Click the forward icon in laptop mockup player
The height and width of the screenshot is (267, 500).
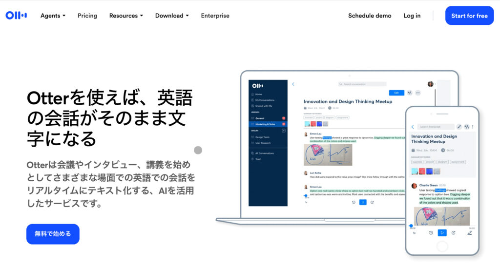point(372,202)
